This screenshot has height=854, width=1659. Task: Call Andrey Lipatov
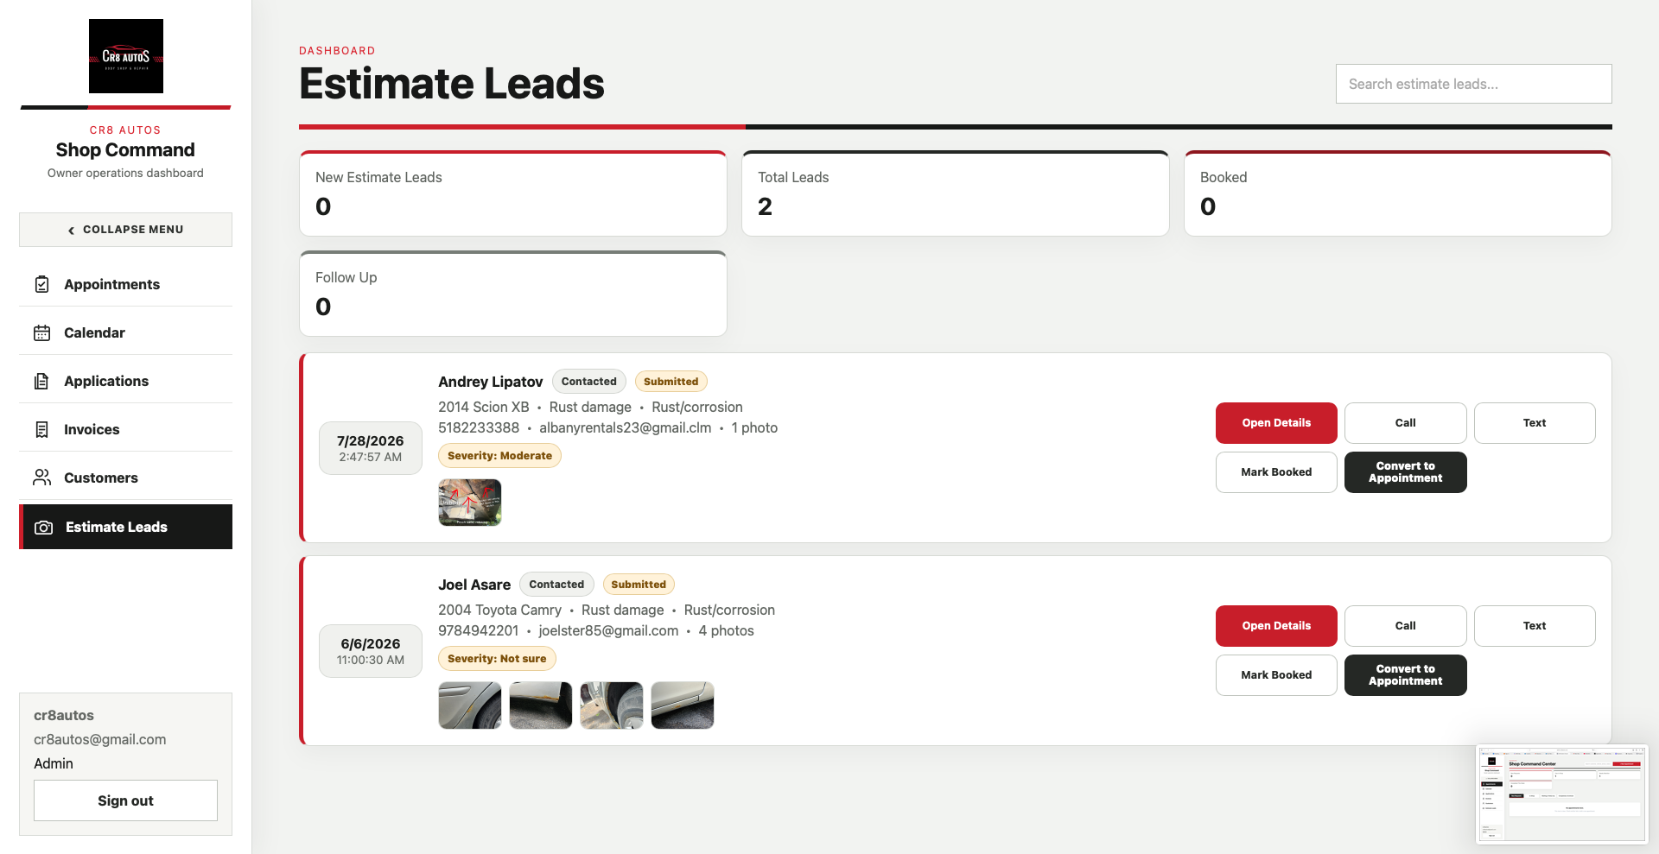point(1405,423)
